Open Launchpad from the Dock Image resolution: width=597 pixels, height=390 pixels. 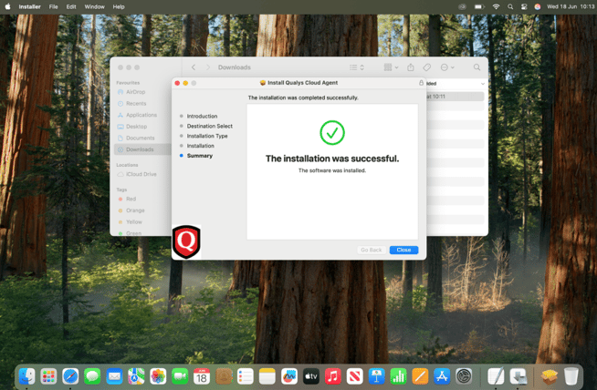tap(48, 376)
